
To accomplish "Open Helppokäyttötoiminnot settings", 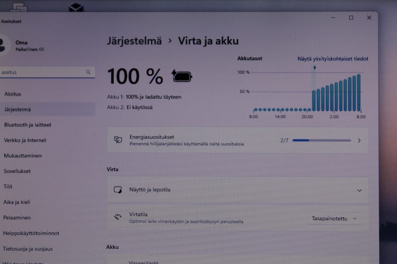I will tap(31, 233).
